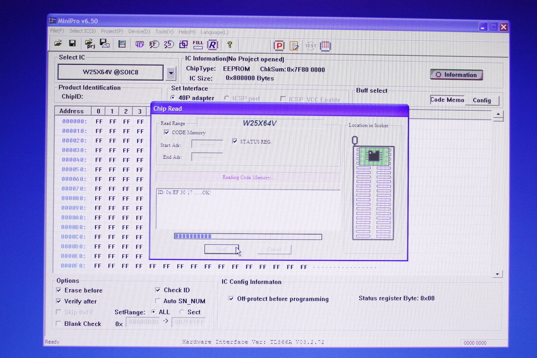Select the Sect range radio button
Image resolution: width=537 pixels, height=358 pixels.
tap(182, 312)
